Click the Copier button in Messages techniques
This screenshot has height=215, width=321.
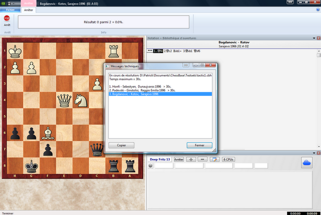pos(122,145)
